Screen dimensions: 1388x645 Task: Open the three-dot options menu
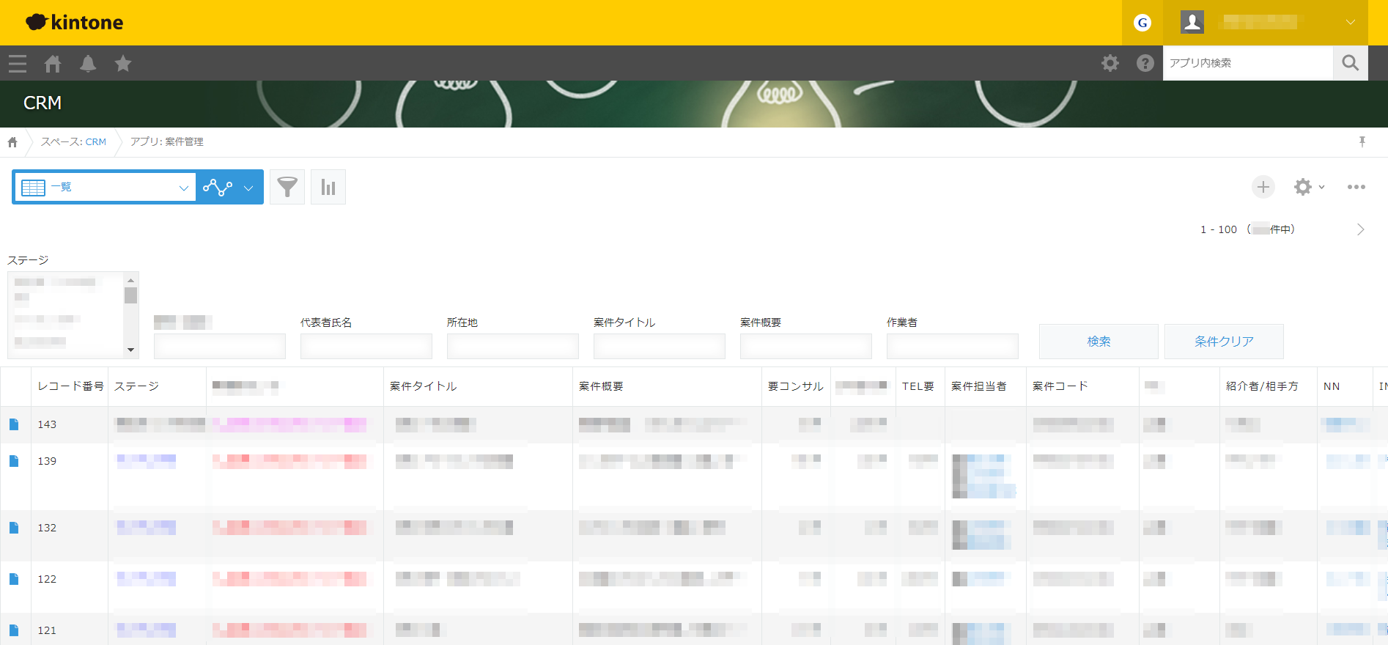[x=1356, y=188]
